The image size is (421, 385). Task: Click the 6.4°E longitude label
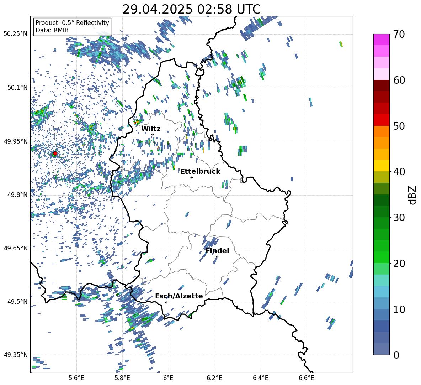[x=260, y=378]
